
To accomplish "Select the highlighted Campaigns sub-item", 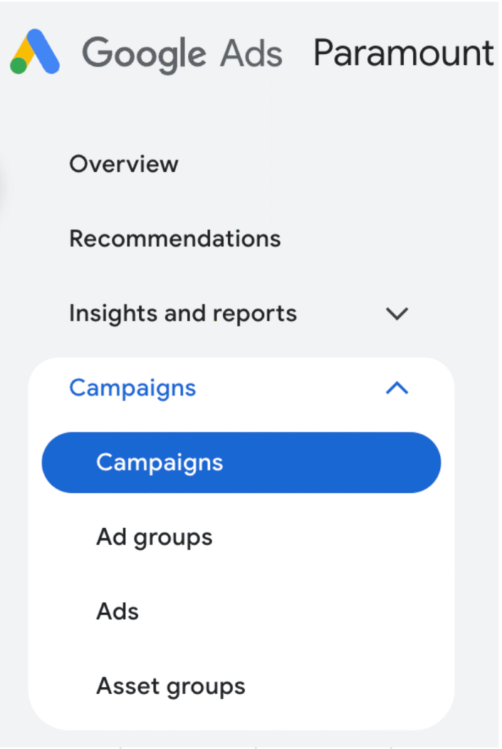I will click(241, 462).
